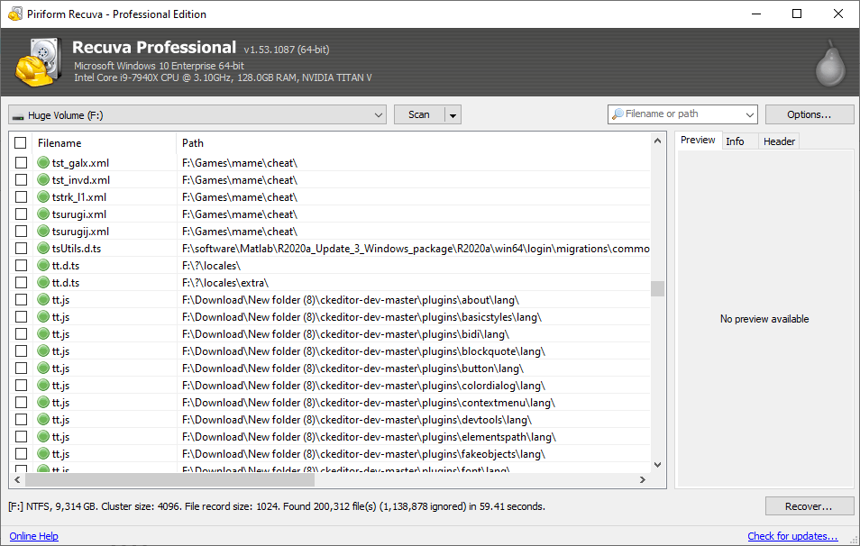Click status icon of tt.js in bidi\lang
Viewport: 860px width, 546px height.
(x=43, y=333)
